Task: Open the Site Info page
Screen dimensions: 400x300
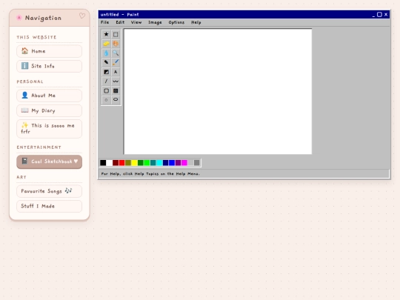Action: point(49,66)
